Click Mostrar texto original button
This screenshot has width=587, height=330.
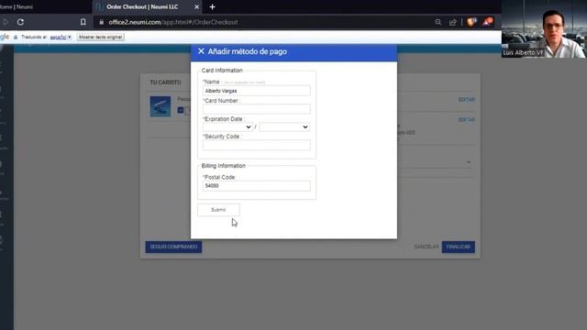(100, 37)
